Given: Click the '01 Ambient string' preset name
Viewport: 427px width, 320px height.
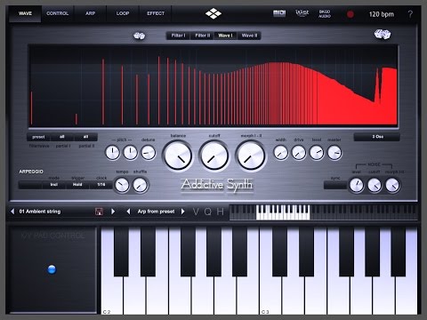Looking at the screenshot, I should coord(40,212).
